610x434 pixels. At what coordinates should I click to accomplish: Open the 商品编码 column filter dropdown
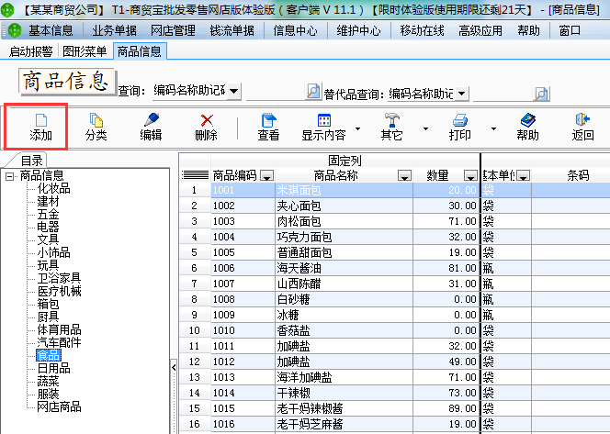(266, 176)
